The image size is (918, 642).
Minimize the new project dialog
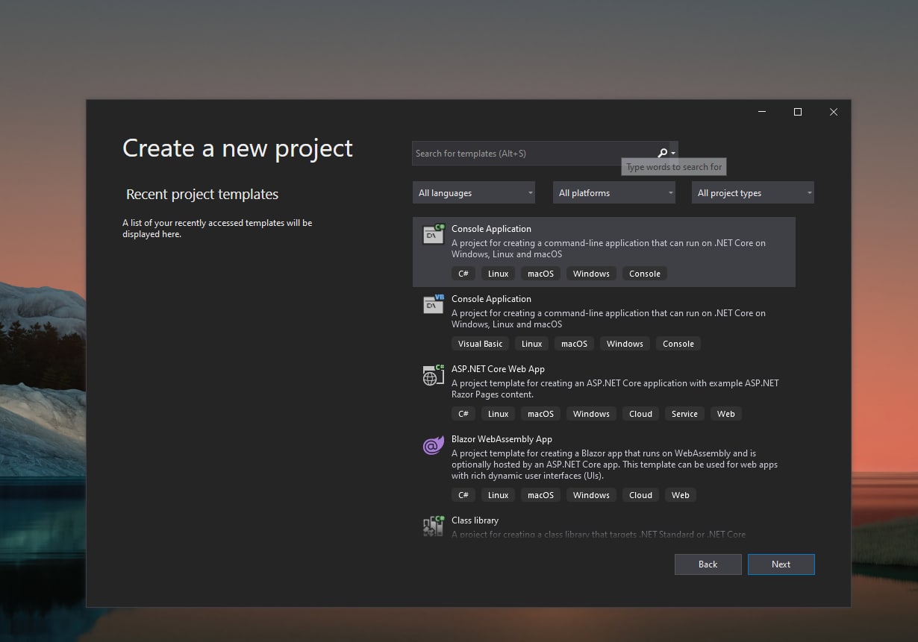(x=761, y=112)
